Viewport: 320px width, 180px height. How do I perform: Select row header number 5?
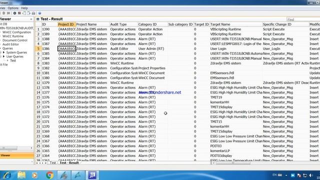click(38, 49)
